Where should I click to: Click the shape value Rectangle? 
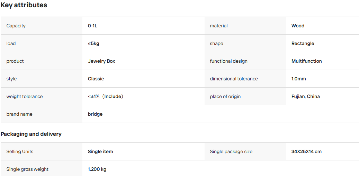pyautogui.click(x=303, y=43)
